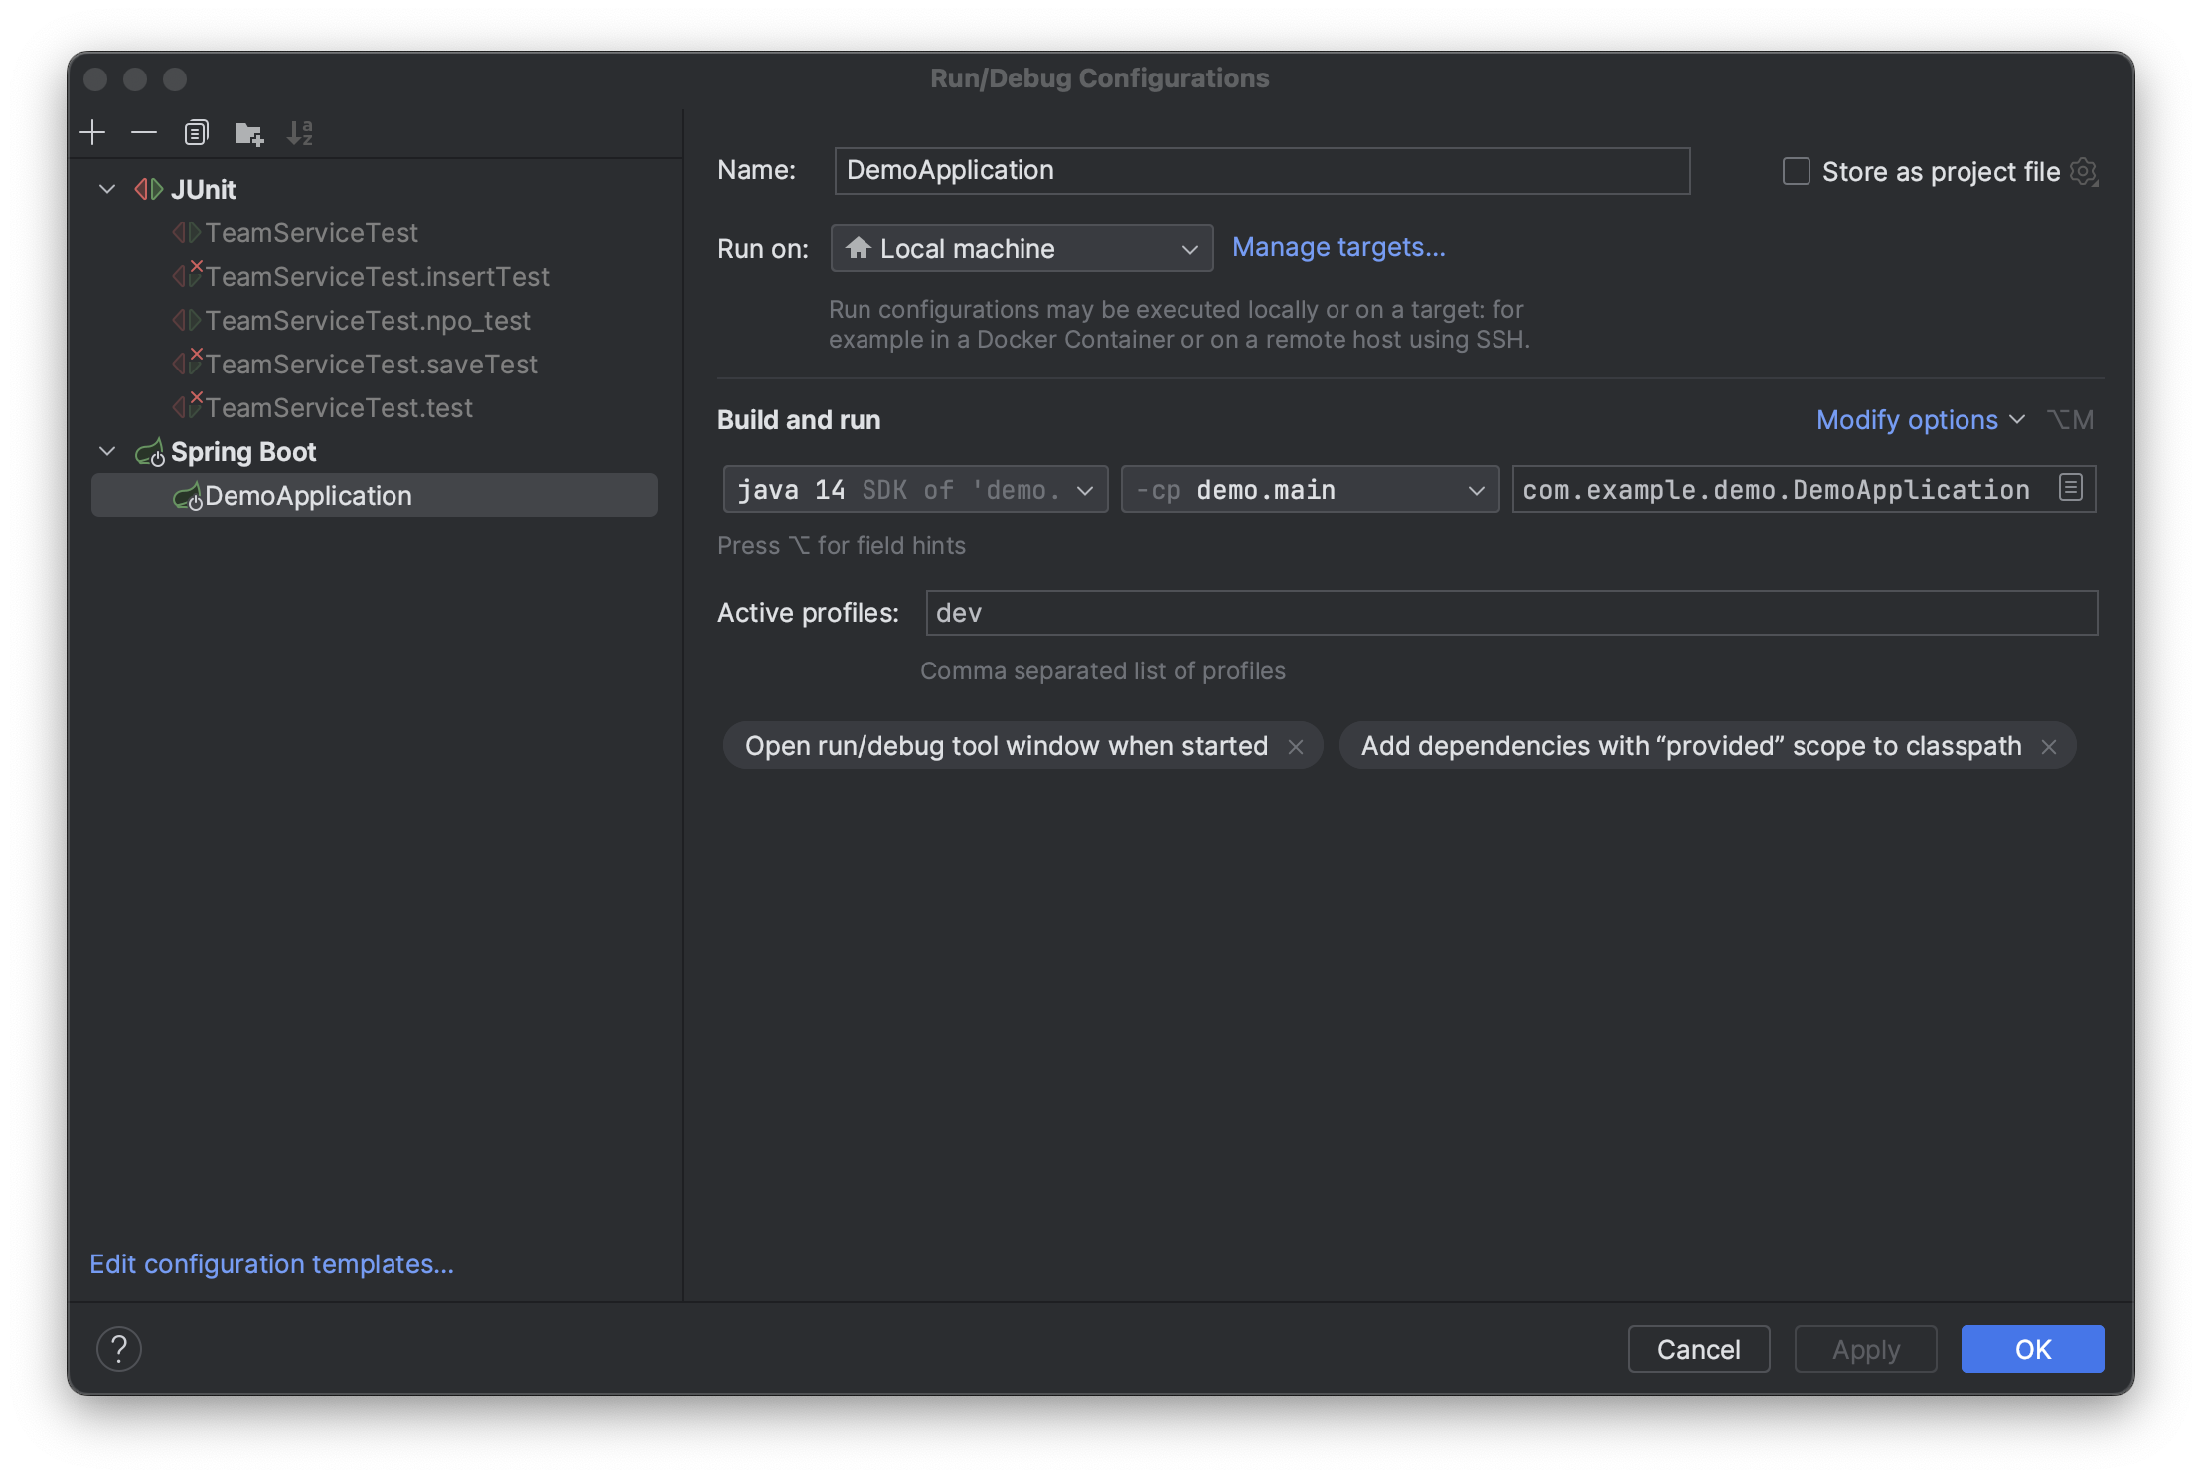Collapse the JUnit tree node
This screenshot has width=2202, height=1478.
[107, 189]
